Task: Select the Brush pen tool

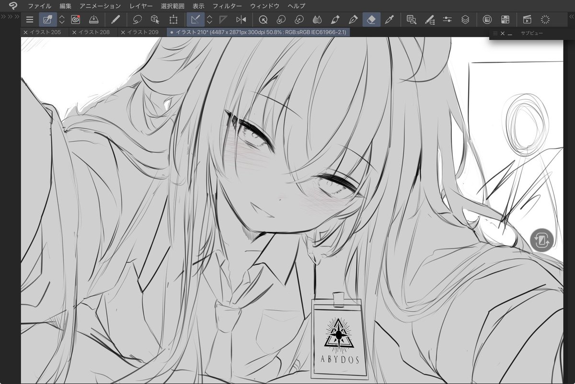Action: coord(335,20)
